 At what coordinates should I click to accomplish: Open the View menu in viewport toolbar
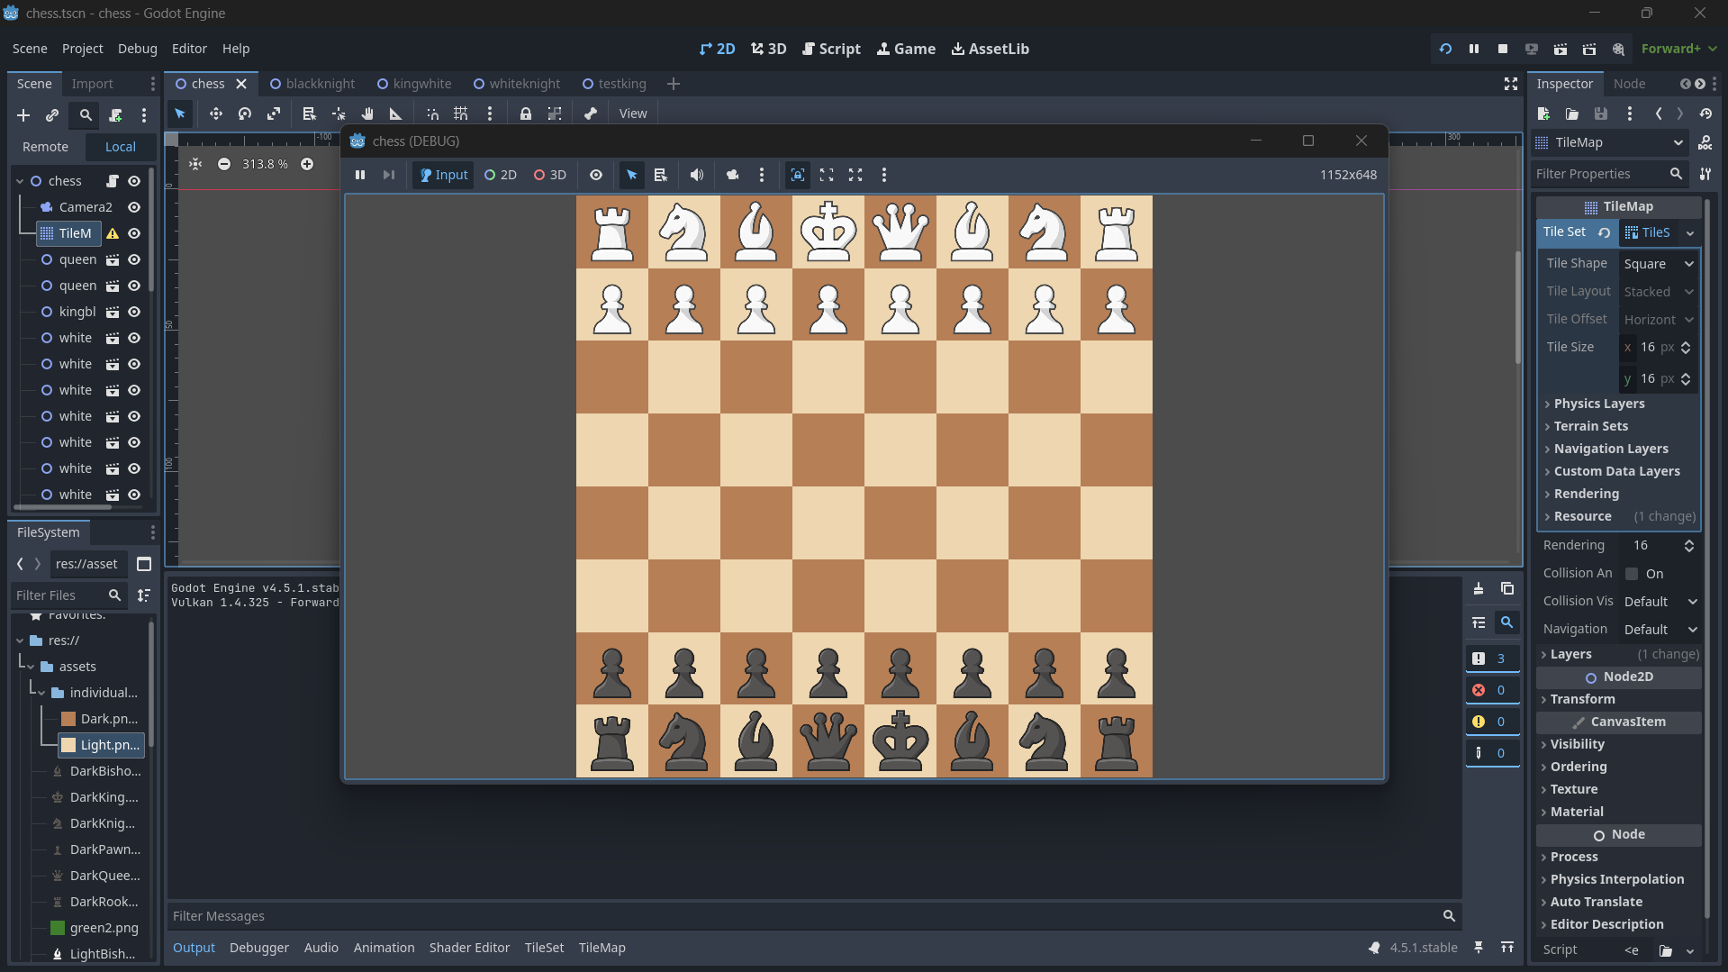(x=633, y=114)
